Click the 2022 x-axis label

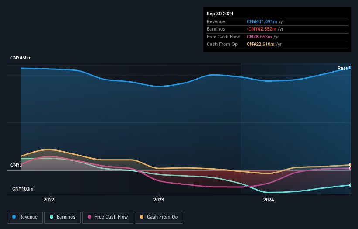click(49, 200)
